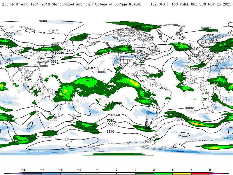Click the '3' colorbar tick label
This screenshot has height=175, width=233.
172,170
